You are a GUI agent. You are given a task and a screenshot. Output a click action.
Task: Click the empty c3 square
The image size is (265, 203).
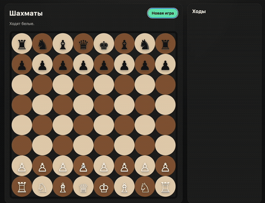coord(63,145)
